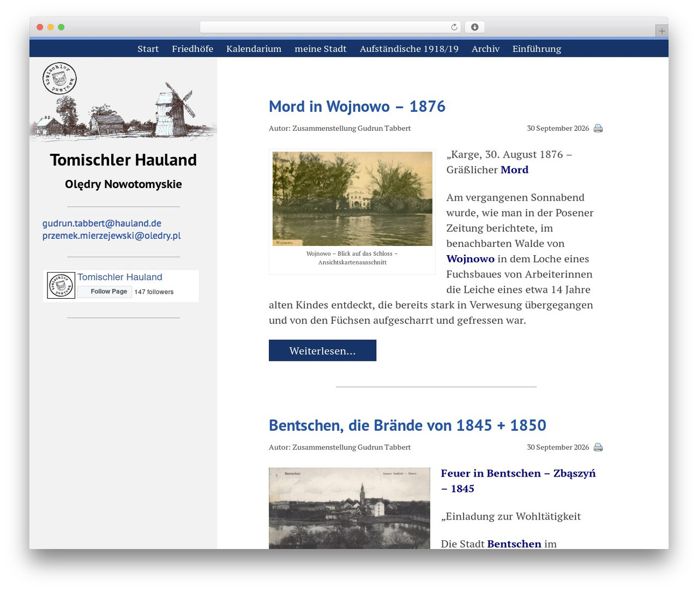Print the Bentschen Brände article
The width and height of the screenshot is (698, 591).
(x=598, y=448)
